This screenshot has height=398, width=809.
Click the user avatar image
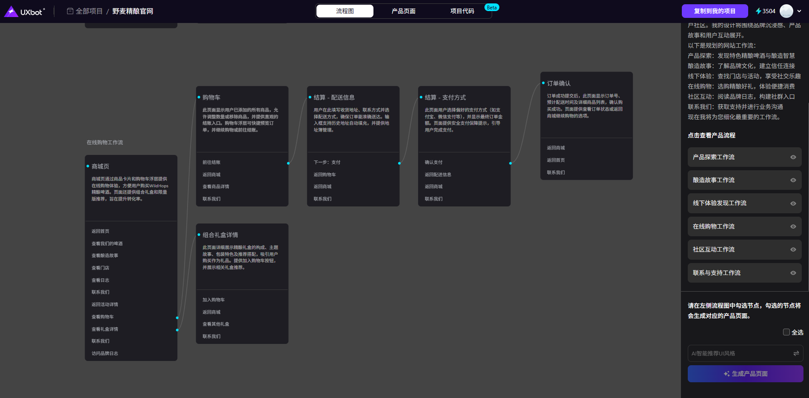click(x=786, y=11)
